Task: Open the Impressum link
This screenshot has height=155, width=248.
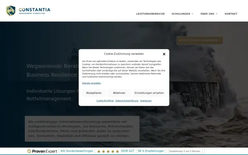Action: (x=145, y=101)
